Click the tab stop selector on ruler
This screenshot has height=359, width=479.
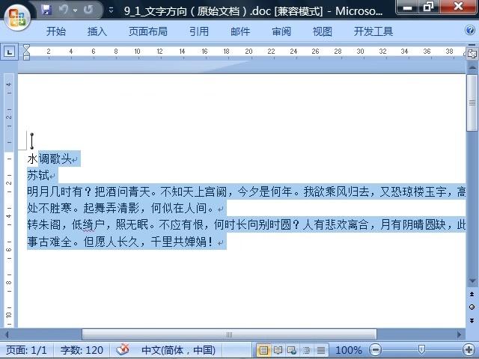9,52
